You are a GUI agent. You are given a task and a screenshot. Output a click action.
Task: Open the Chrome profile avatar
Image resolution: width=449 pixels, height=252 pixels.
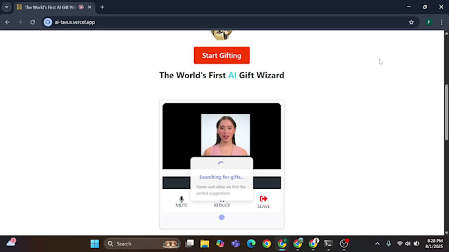(x=429, y=22)
